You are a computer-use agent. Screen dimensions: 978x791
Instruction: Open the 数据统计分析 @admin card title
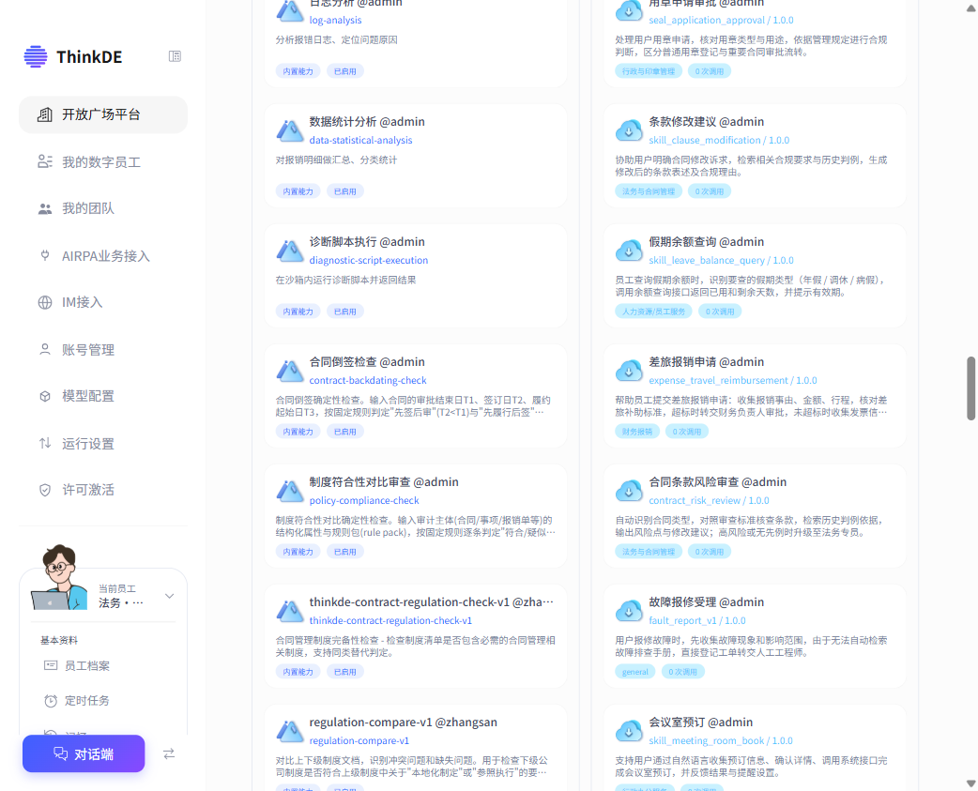(x=367, y=122)
